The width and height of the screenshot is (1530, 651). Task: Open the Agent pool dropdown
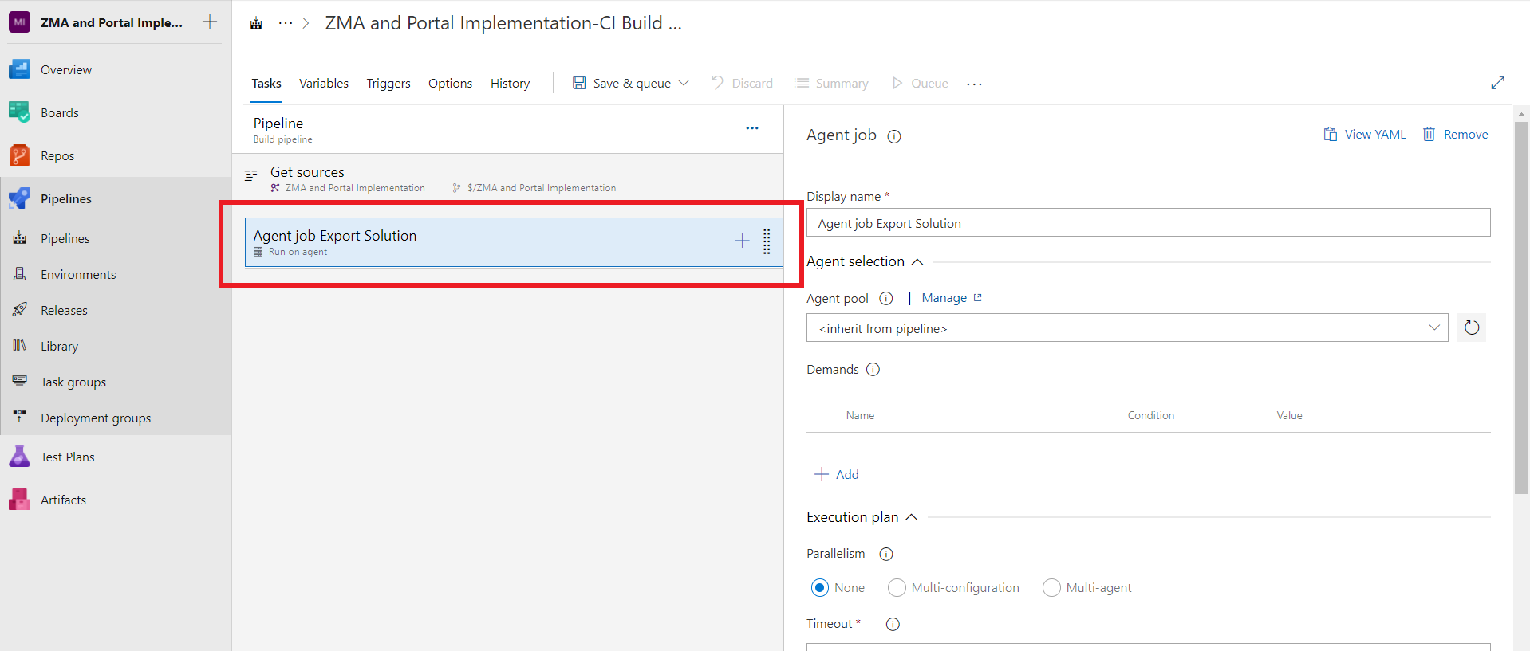tap(1126, 328)
